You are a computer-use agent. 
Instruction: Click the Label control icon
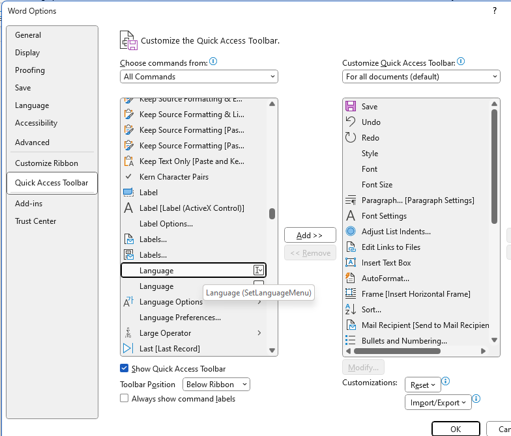point(129,193)
